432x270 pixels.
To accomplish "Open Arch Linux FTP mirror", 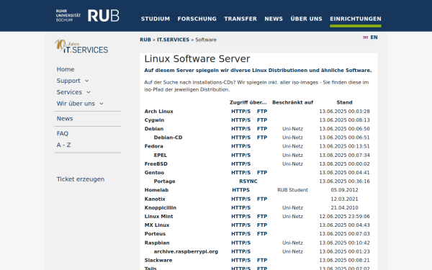I will tap(262, 112).
